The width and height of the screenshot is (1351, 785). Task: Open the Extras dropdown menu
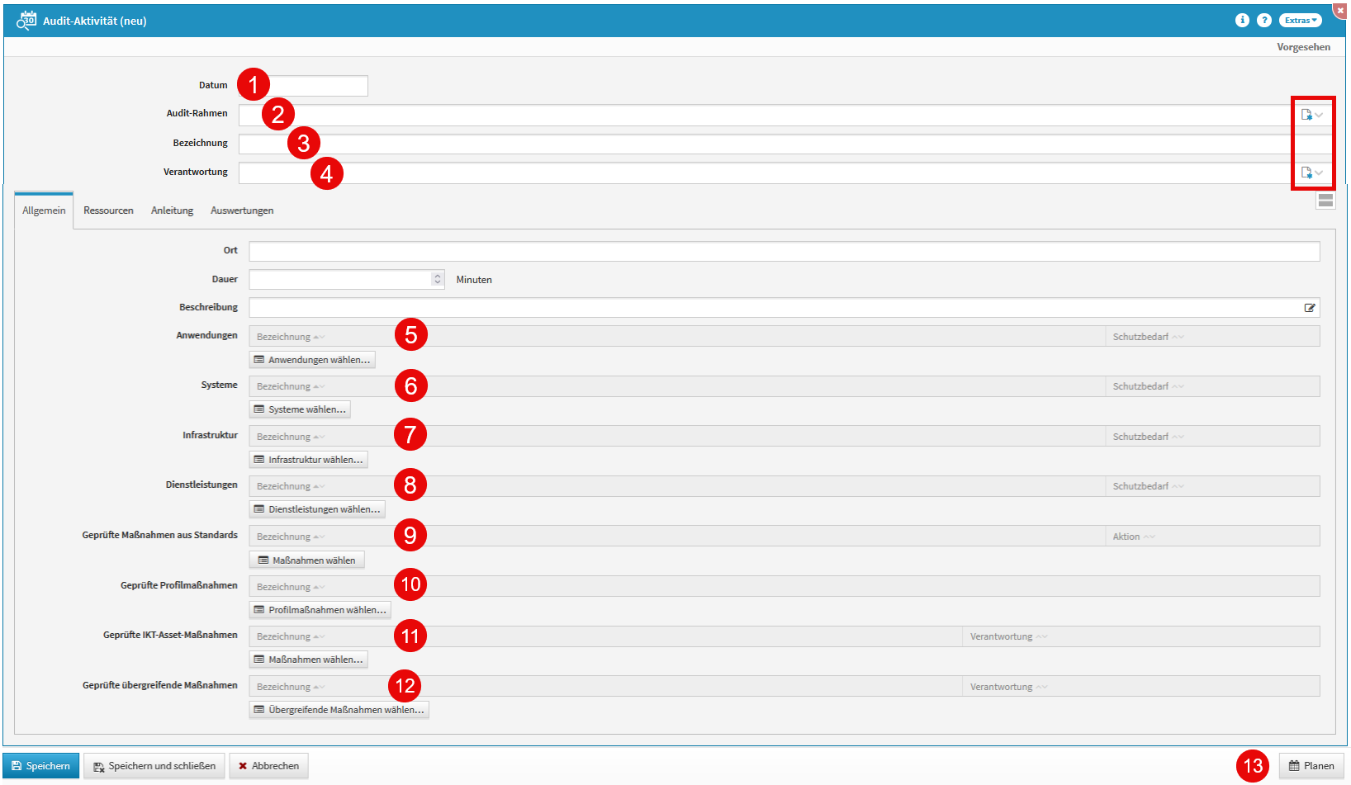[x=1300, y=21]
